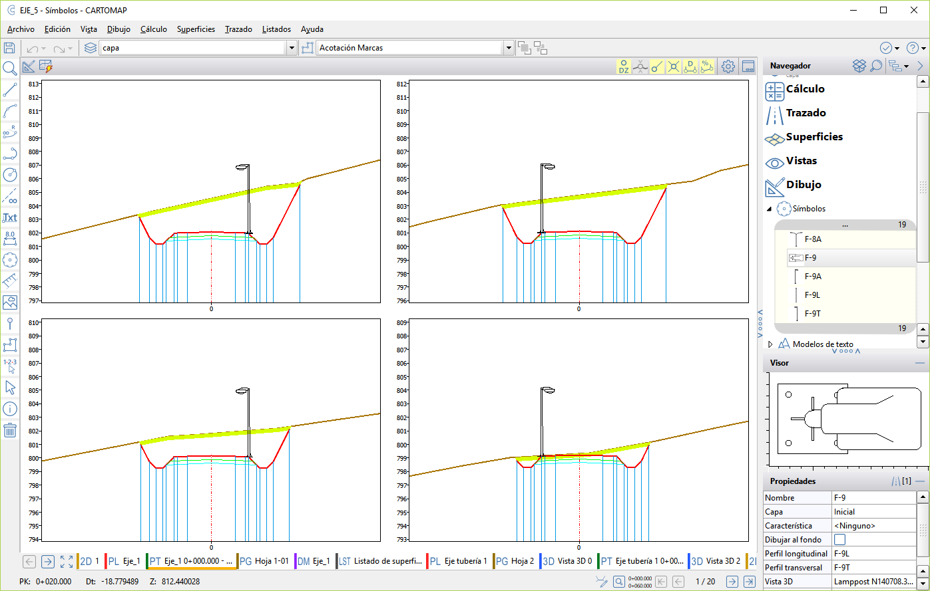
Task: Open the capa layer dropdown
Action: click(x=292, y=48)
